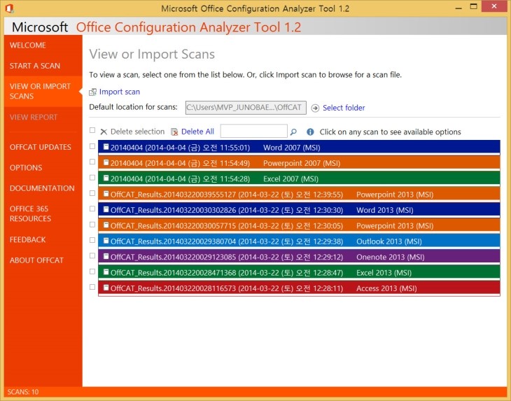Open the WELCOME page
Viewport: 511px width, 401px height.
28,45
